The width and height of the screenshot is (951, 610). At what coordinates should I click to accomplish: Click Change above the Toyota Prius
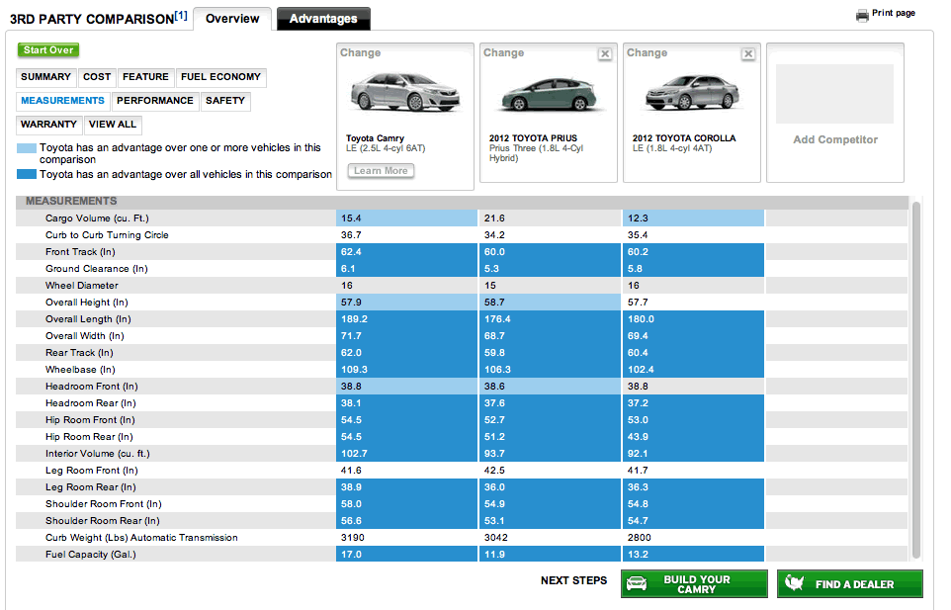(503, 52)
